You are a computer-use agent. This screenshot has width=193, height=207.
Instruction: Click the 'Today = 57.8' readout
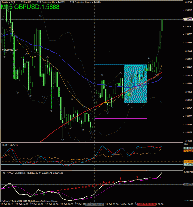(9, 2)
